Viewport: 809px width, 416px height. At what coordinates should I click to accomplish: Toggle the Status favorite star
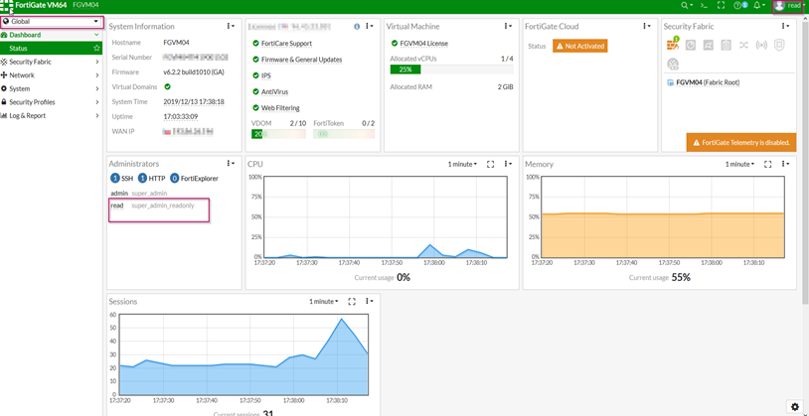pos(96,48)
